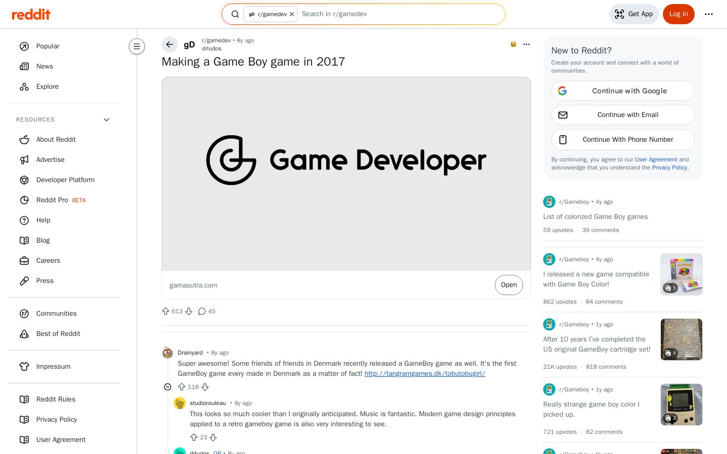Open the News section
Viewport: 727px width, 454px height.
pos(64,67)
